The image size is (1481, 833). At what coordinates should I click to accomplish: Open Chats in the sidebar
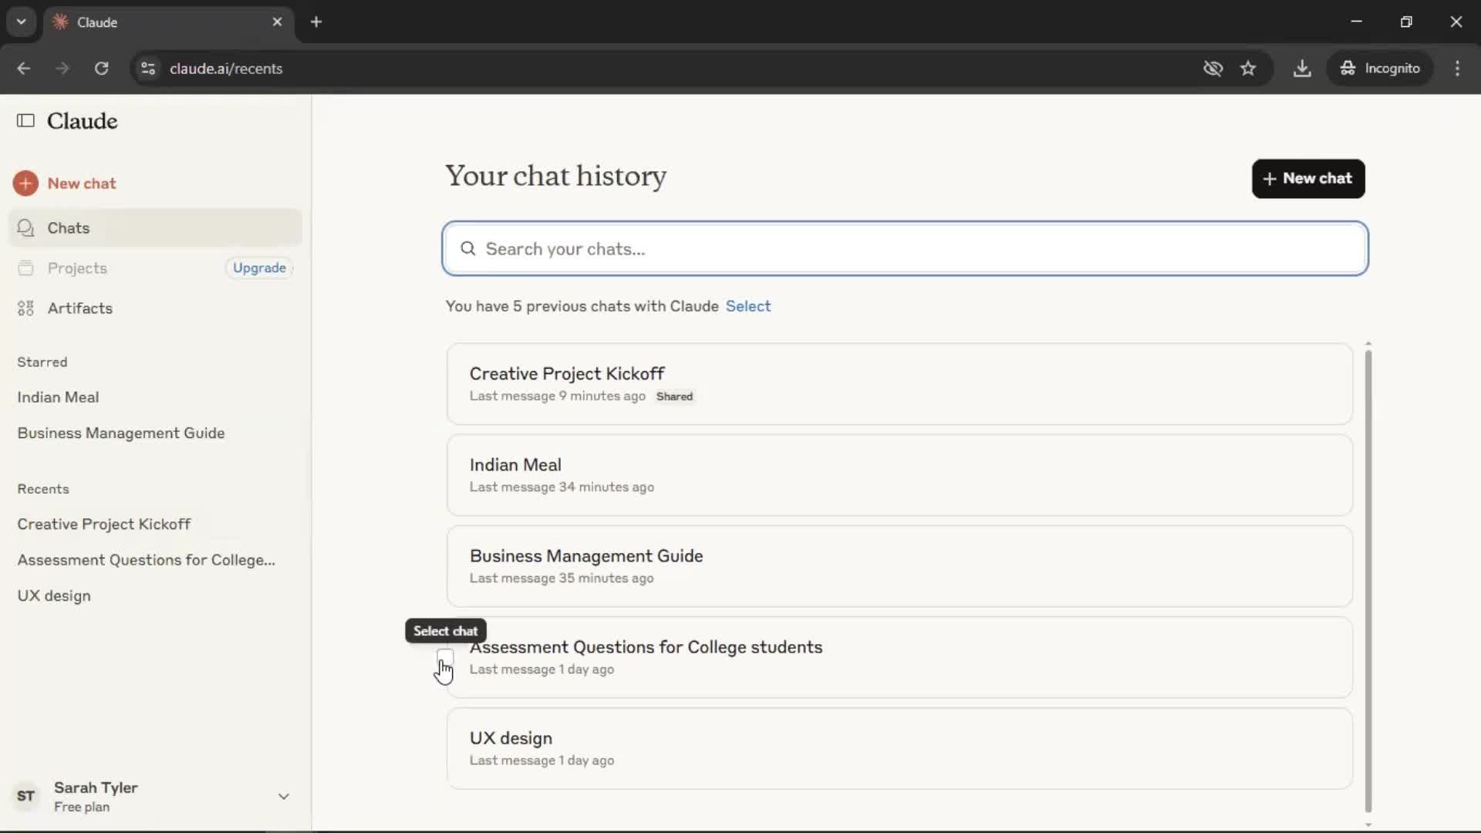point(155,228)
